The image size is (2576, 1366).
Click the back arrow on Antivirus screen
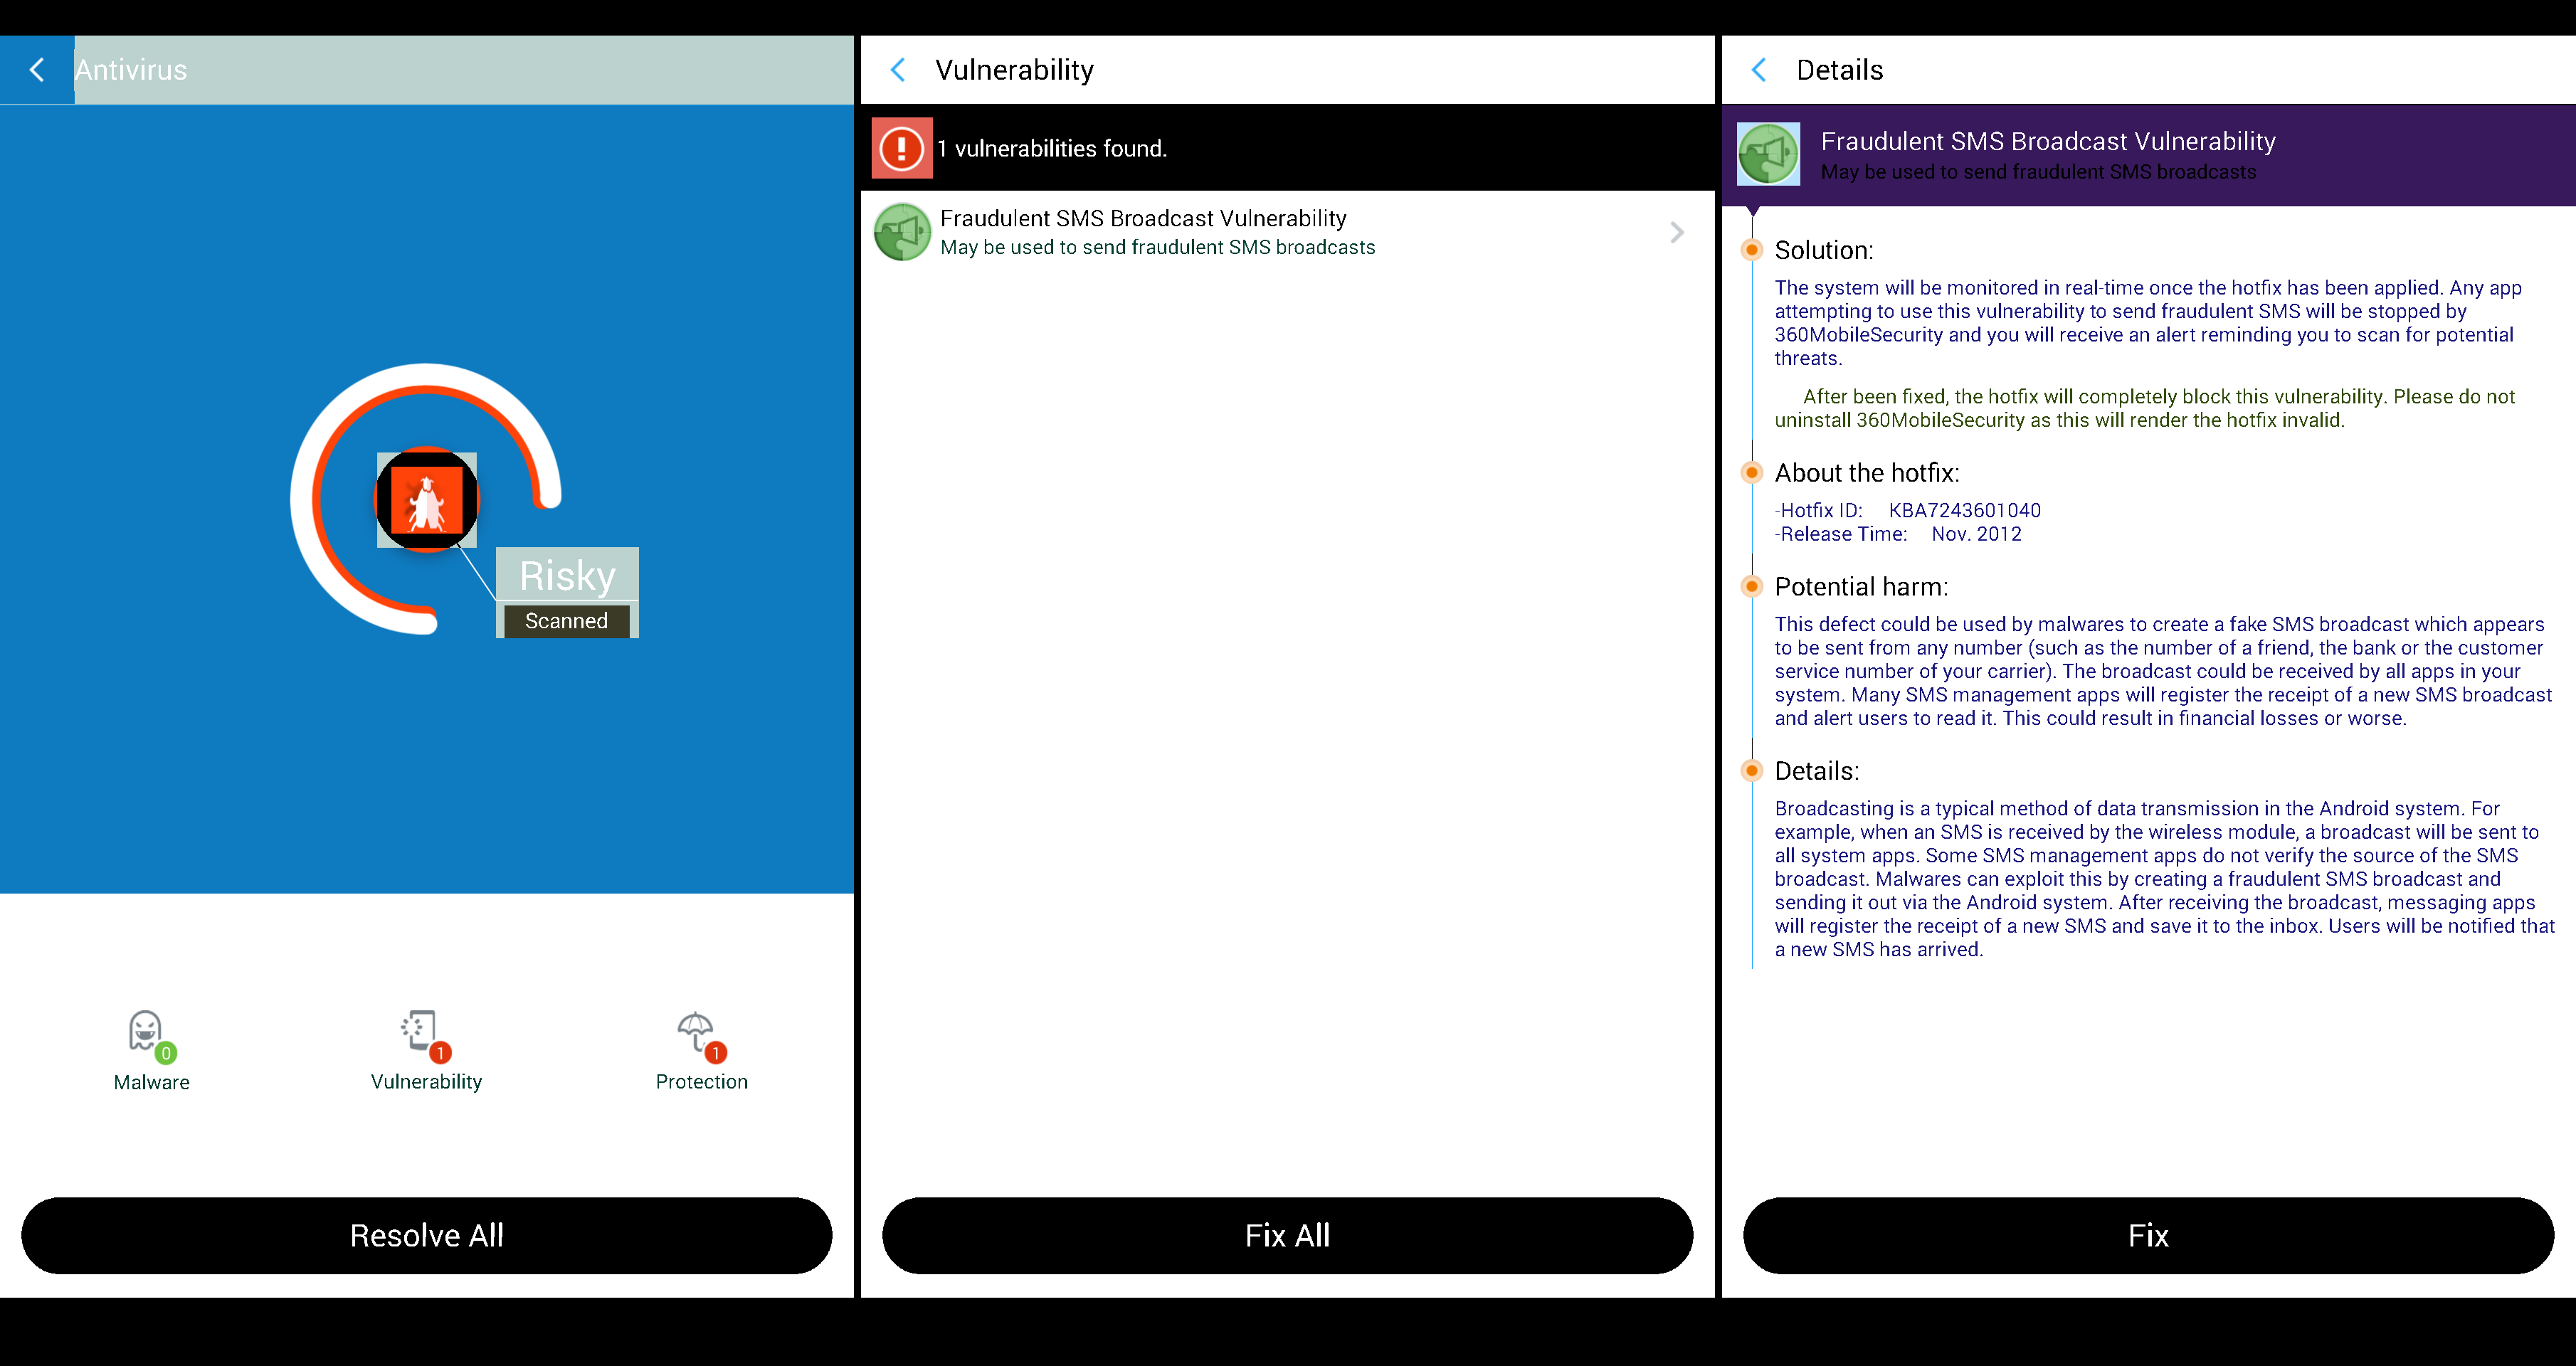point(38,68)
